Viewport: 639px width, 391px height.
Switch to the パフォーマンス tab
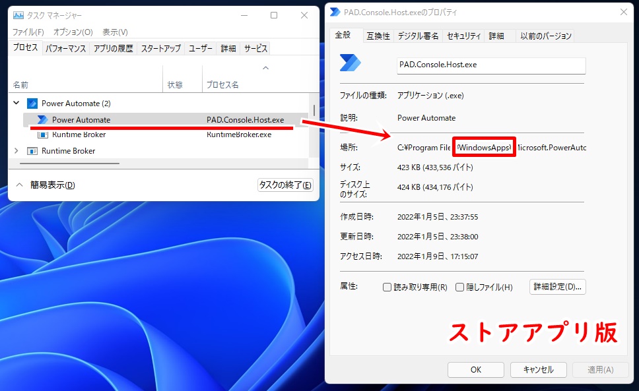pos(65,48)
